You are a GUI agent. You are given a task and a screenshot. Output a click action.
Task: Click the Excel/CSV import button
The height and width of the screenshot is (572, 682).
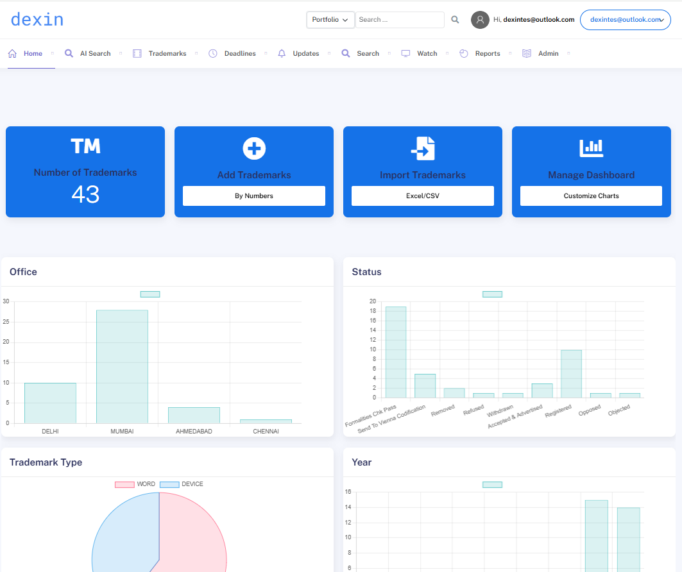point(423,196)
